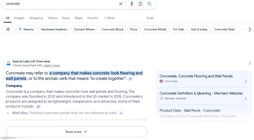
Task: Open Concreate Definition & Meaning Merriam-Webster result
Action: point(201,93)
